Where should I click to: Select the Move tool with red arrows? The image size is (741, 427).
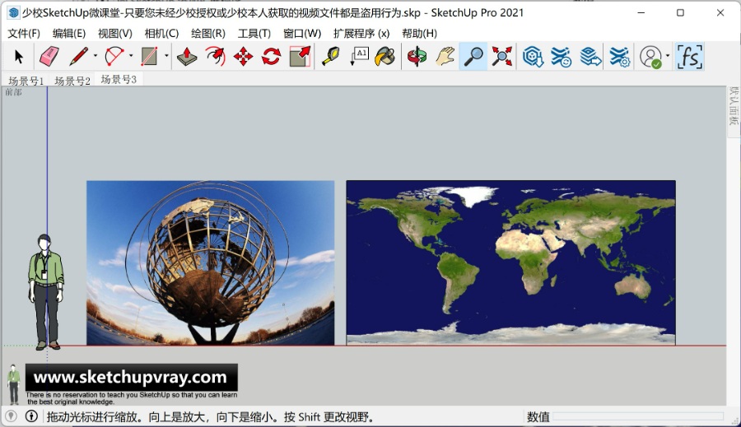point(244,57)
